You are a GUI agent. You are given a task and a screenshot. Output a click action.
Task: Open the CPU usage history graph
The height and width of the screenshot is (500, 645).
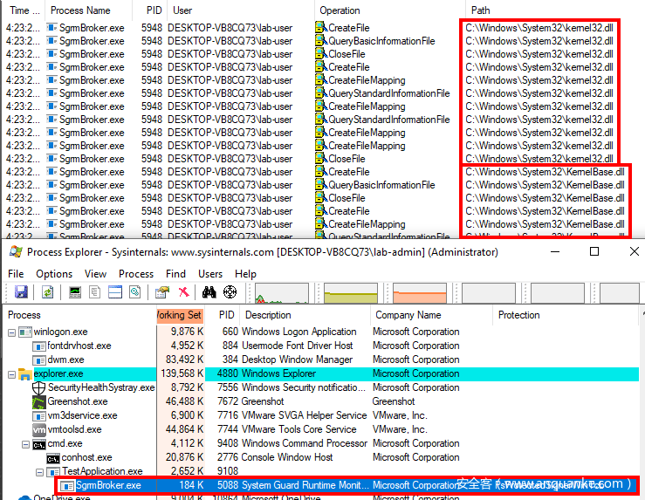coord(282,293)
